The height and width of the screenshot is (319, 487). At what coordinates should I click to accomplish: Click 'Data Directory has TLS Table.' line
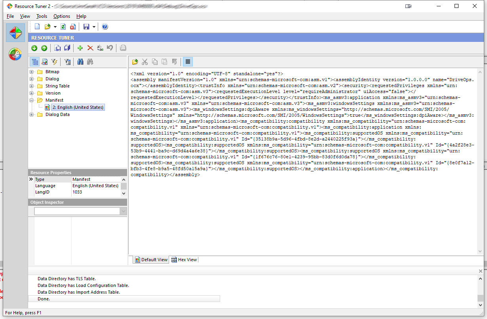point(67,279)
